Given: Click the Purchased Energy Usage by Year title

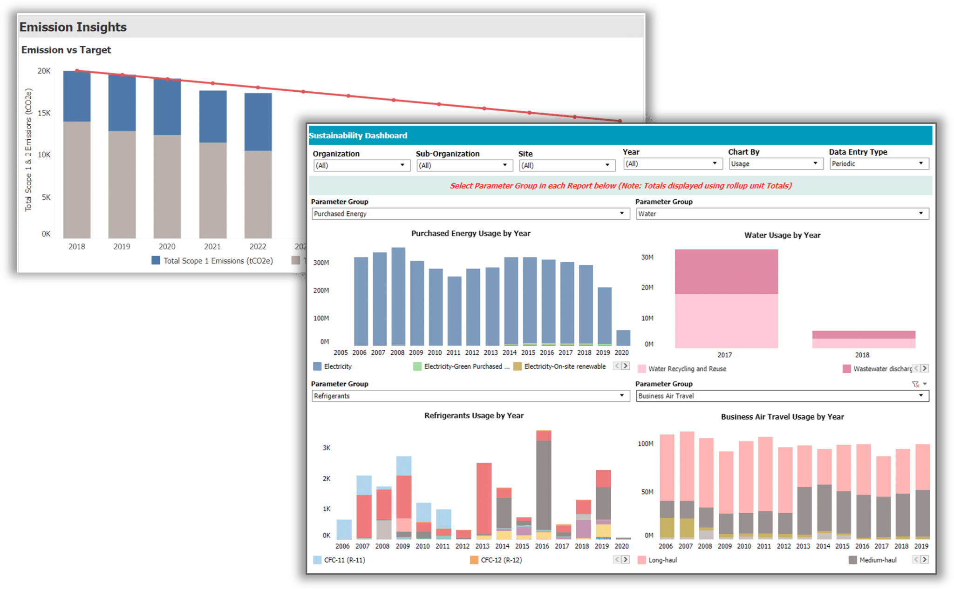Looking at the screenshot, I should [470, 233].
